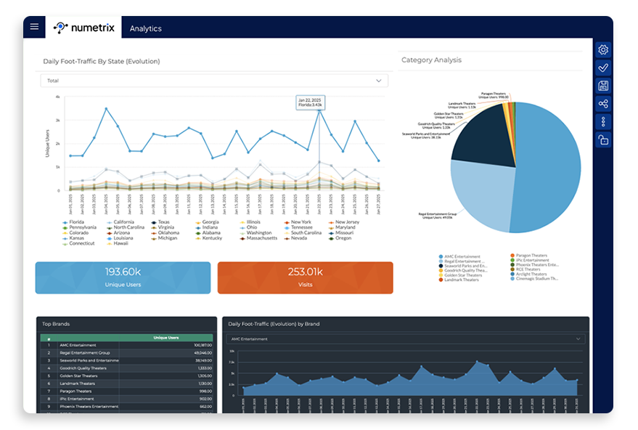
Task: Click the lock icon in sidebar
Action: 603,139
